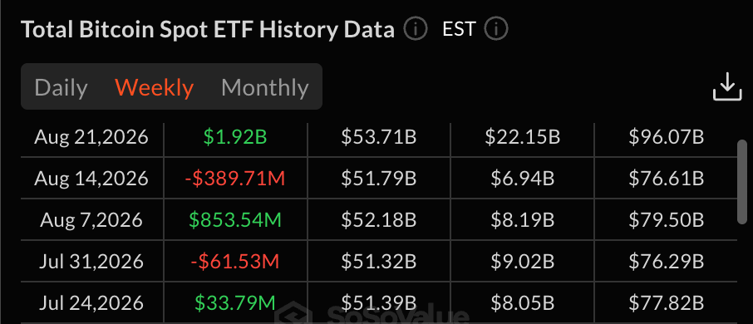Select the Aug 21,2026 row date
This screenshot has width=753, height=324.
91,138
